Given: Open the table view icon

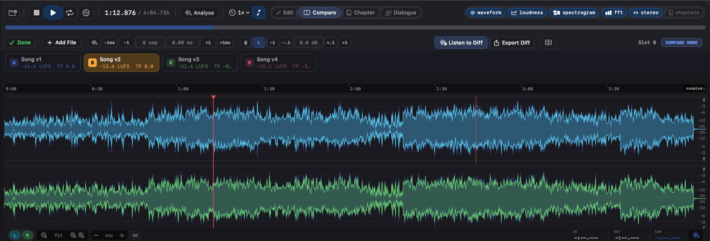Looking at the screenshot, I should click(x=548, y=42).
